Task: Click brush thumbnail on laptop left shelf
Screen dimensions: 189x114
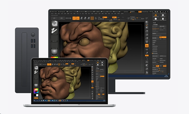Action: pyautogui.click(x=36, y=68)
